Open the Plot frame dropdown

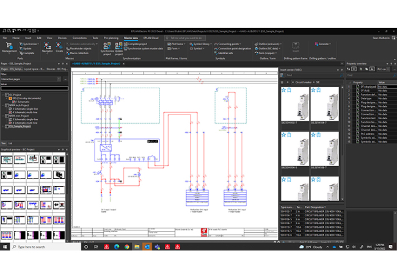(x=177, y=44)
